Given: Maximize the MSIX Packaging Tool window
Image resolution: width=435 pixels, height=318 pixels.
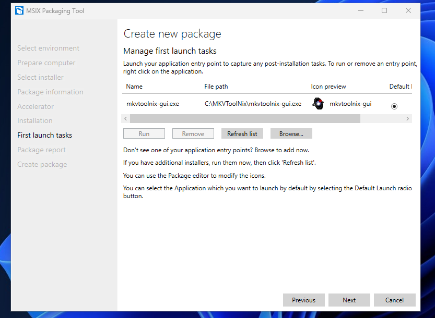Looking at the screenshot, I should [384, 10].
